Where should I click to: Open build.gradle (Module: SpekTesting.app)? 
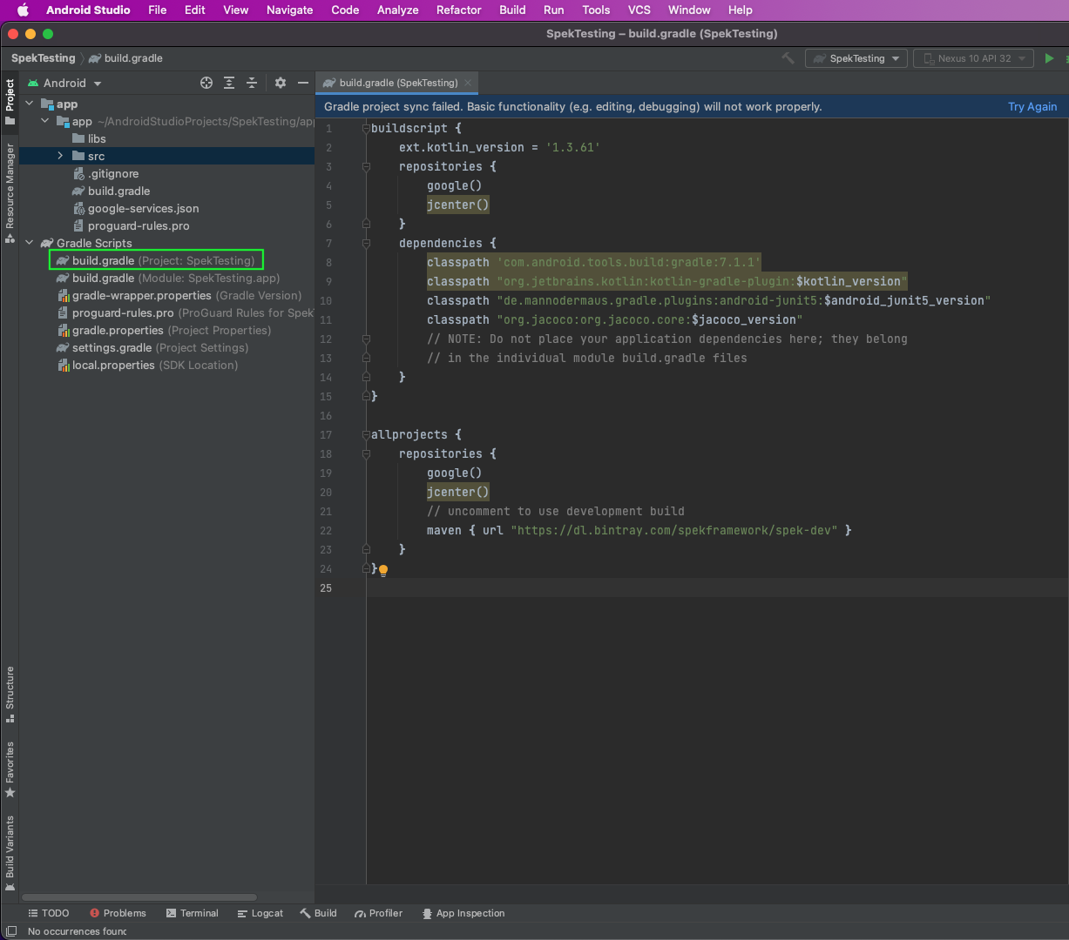(x=168, y=278)
